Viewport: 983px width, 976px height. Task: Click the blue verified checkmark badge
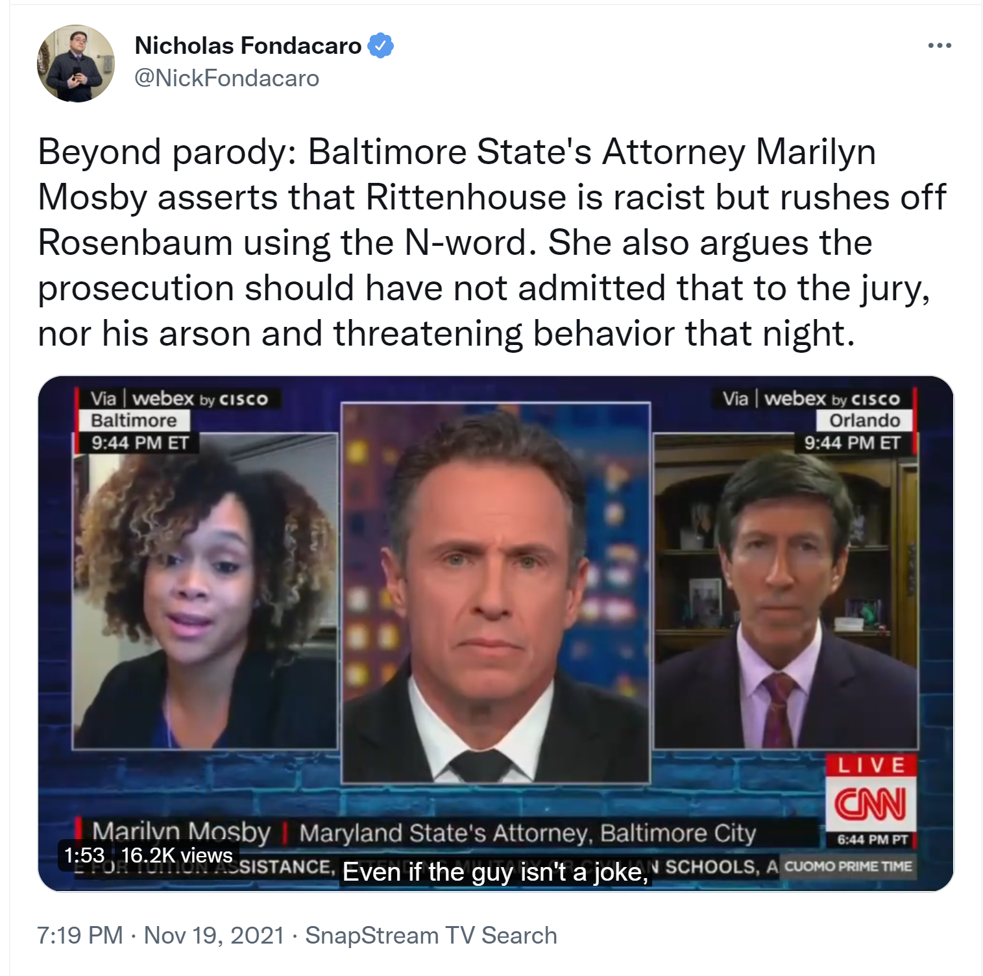click(x=381, y=45)
